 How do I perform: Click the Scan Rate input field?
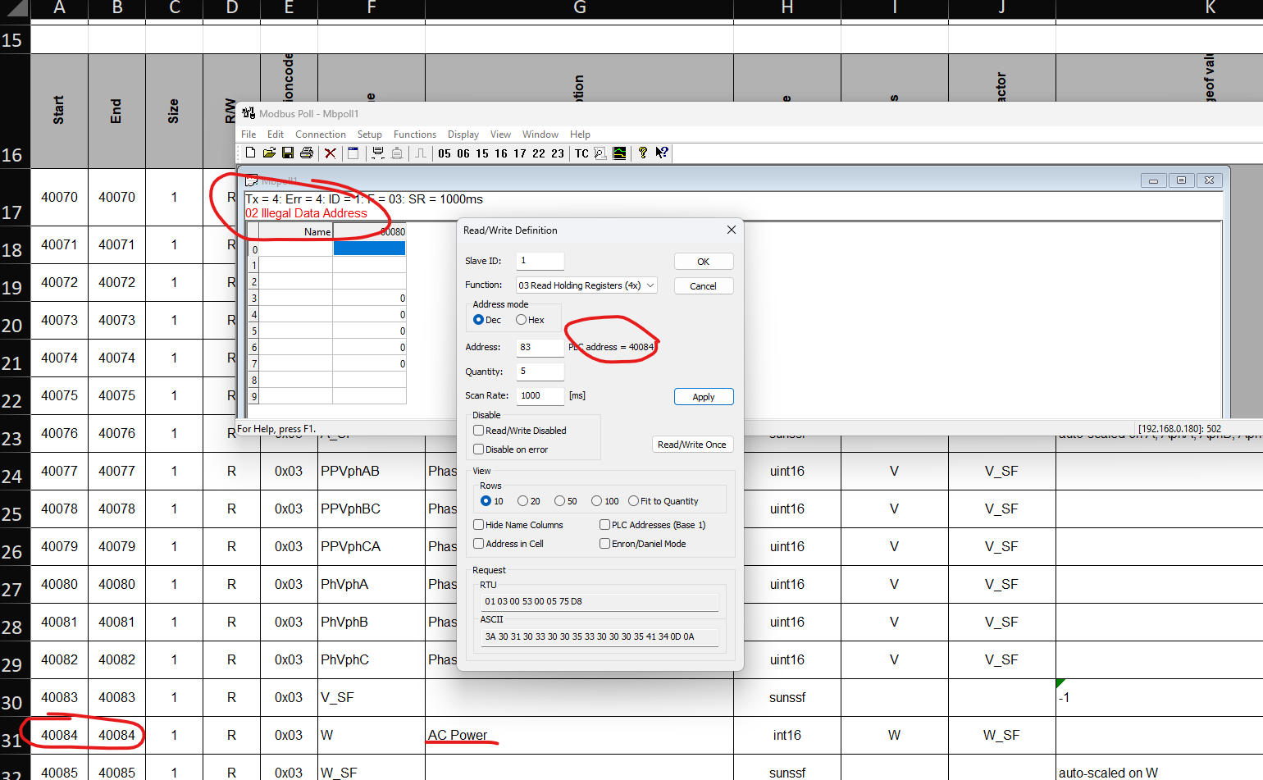pos(540,395)
